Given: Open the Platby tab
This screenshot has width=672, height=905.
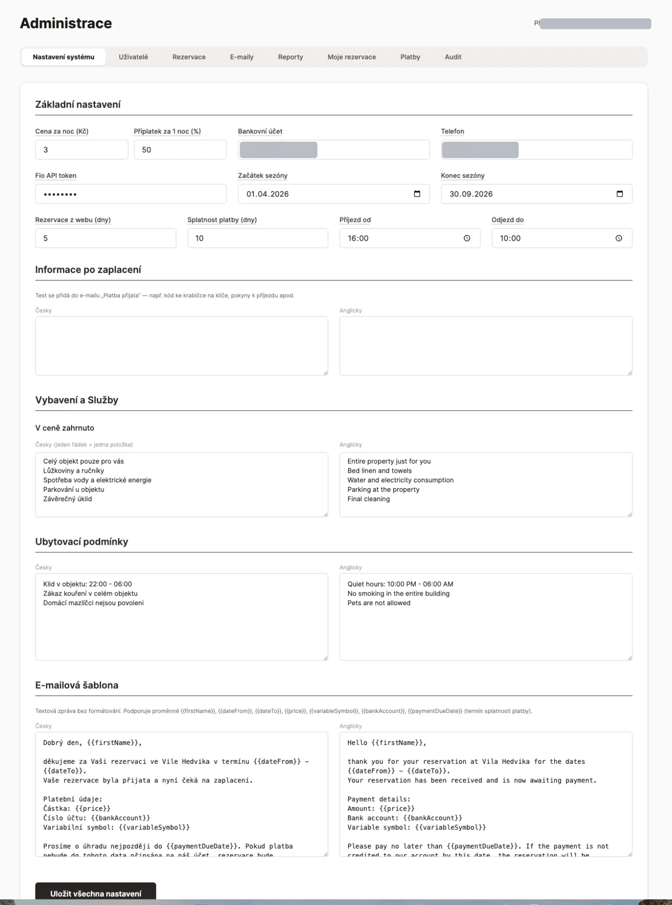Looking at the screenshot, I should pyautogui.click(x=410, y=57).
